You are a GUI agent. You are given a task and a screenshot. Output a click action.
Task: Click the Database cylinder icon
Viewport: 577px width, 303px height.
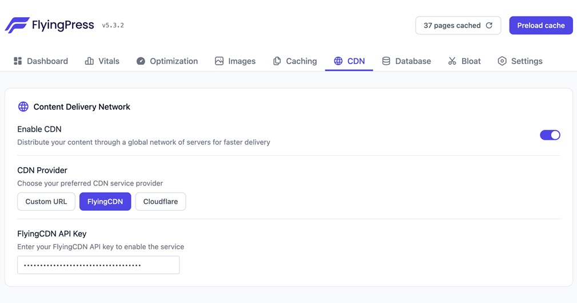point(386,61)
